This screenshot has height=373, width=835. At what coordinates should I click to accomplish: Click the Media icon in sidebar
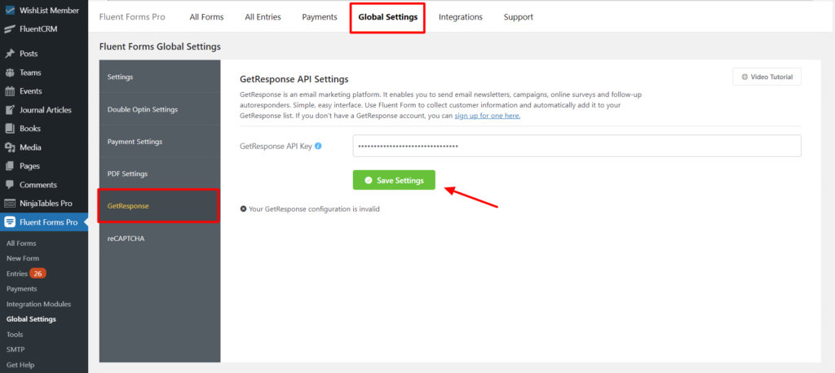[10, 147]
